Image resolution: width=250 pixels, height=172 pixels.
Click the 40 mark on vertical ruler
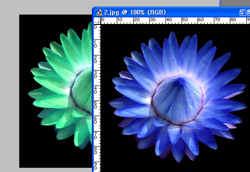pyautogui.click(x=95, y=90)
